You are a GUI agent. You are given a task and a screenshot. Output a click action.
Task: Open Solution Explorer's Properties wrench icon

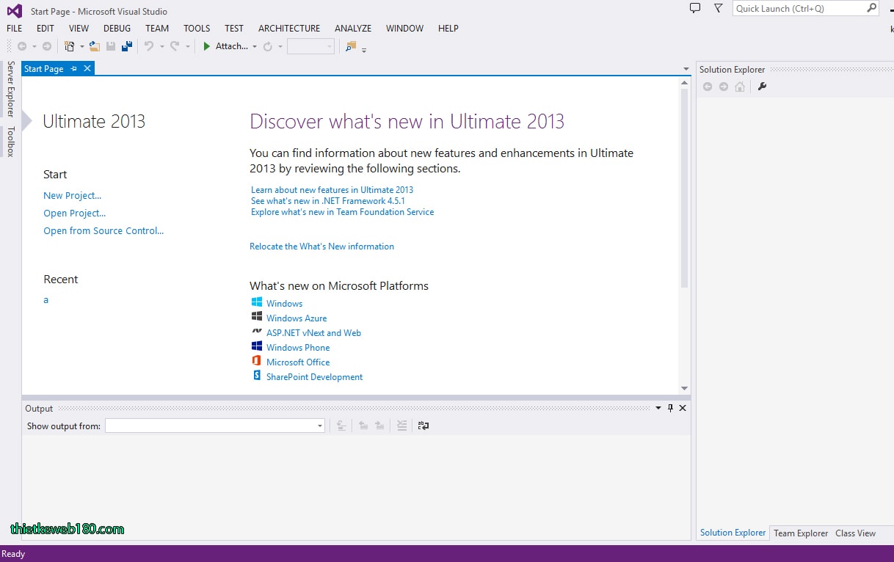coord(762,87)
